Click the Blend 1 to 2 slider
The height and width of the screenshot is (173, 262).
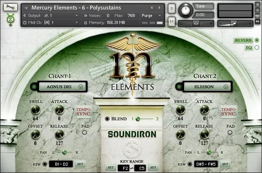pyautogui.click(x=145, y=119)
